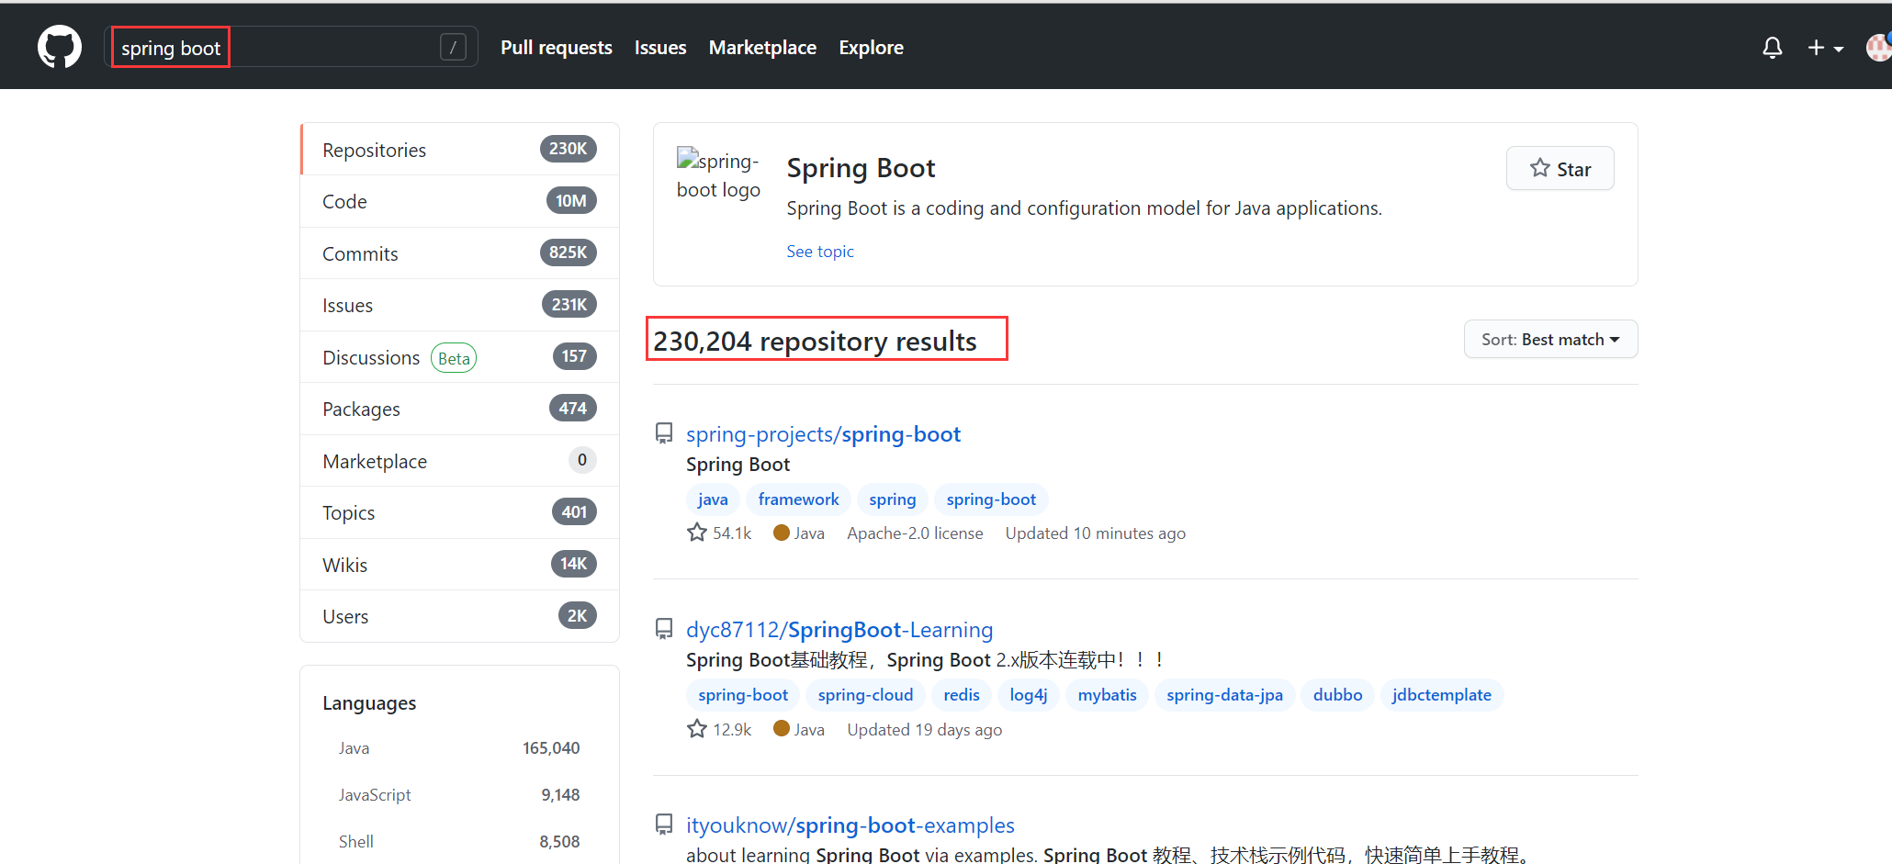Click the slash shortcut key icon

[453, 47]
